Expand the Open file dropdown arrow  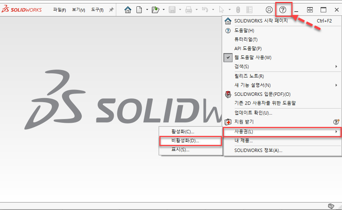tap(163, 10)
